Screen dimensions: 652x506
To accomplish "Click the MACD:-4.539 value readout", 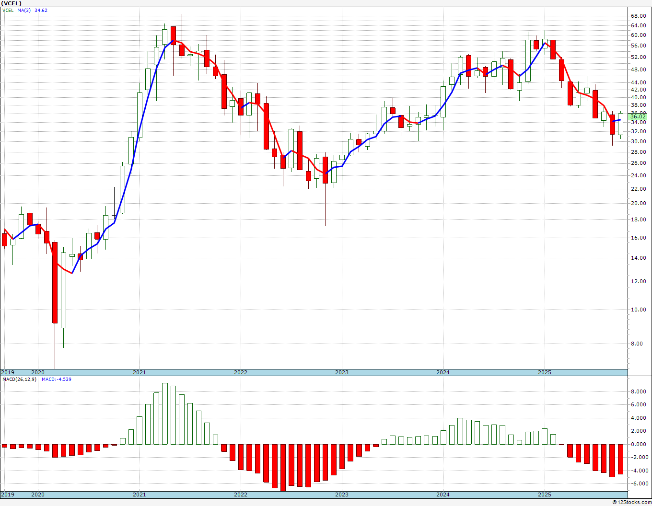I will click(56, 379).
